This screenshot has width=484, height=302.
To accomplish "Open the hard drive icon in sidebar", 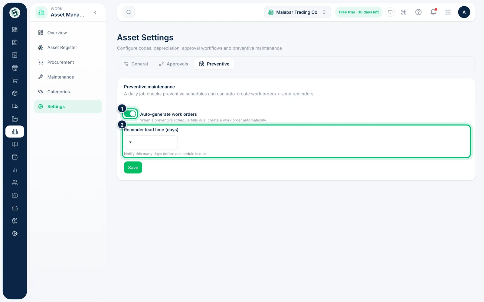I will [x=15, y=208].
